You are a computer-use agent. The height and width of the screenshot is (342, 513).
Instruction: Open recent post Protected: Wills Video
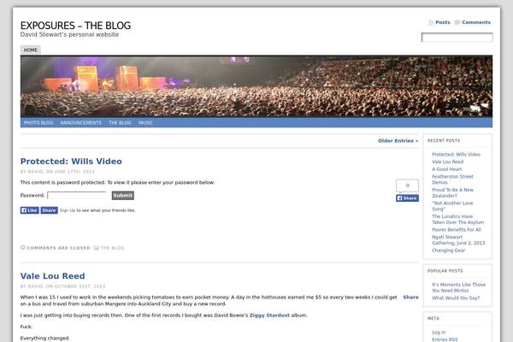click(x=456, y=155)
